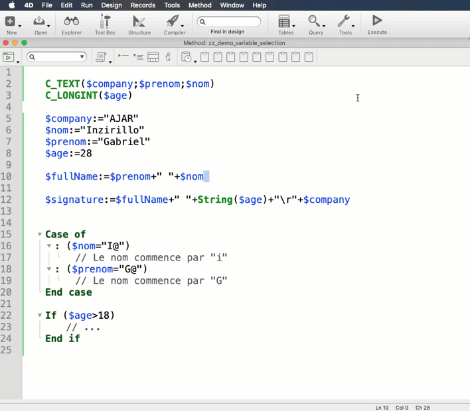Open the Run menu
This screenshot has height=411, width=470.
click(86, 5)
